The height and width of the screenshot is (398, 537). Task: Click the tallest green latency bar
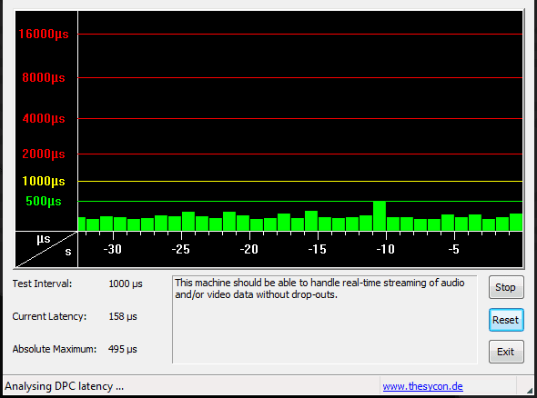380,216
